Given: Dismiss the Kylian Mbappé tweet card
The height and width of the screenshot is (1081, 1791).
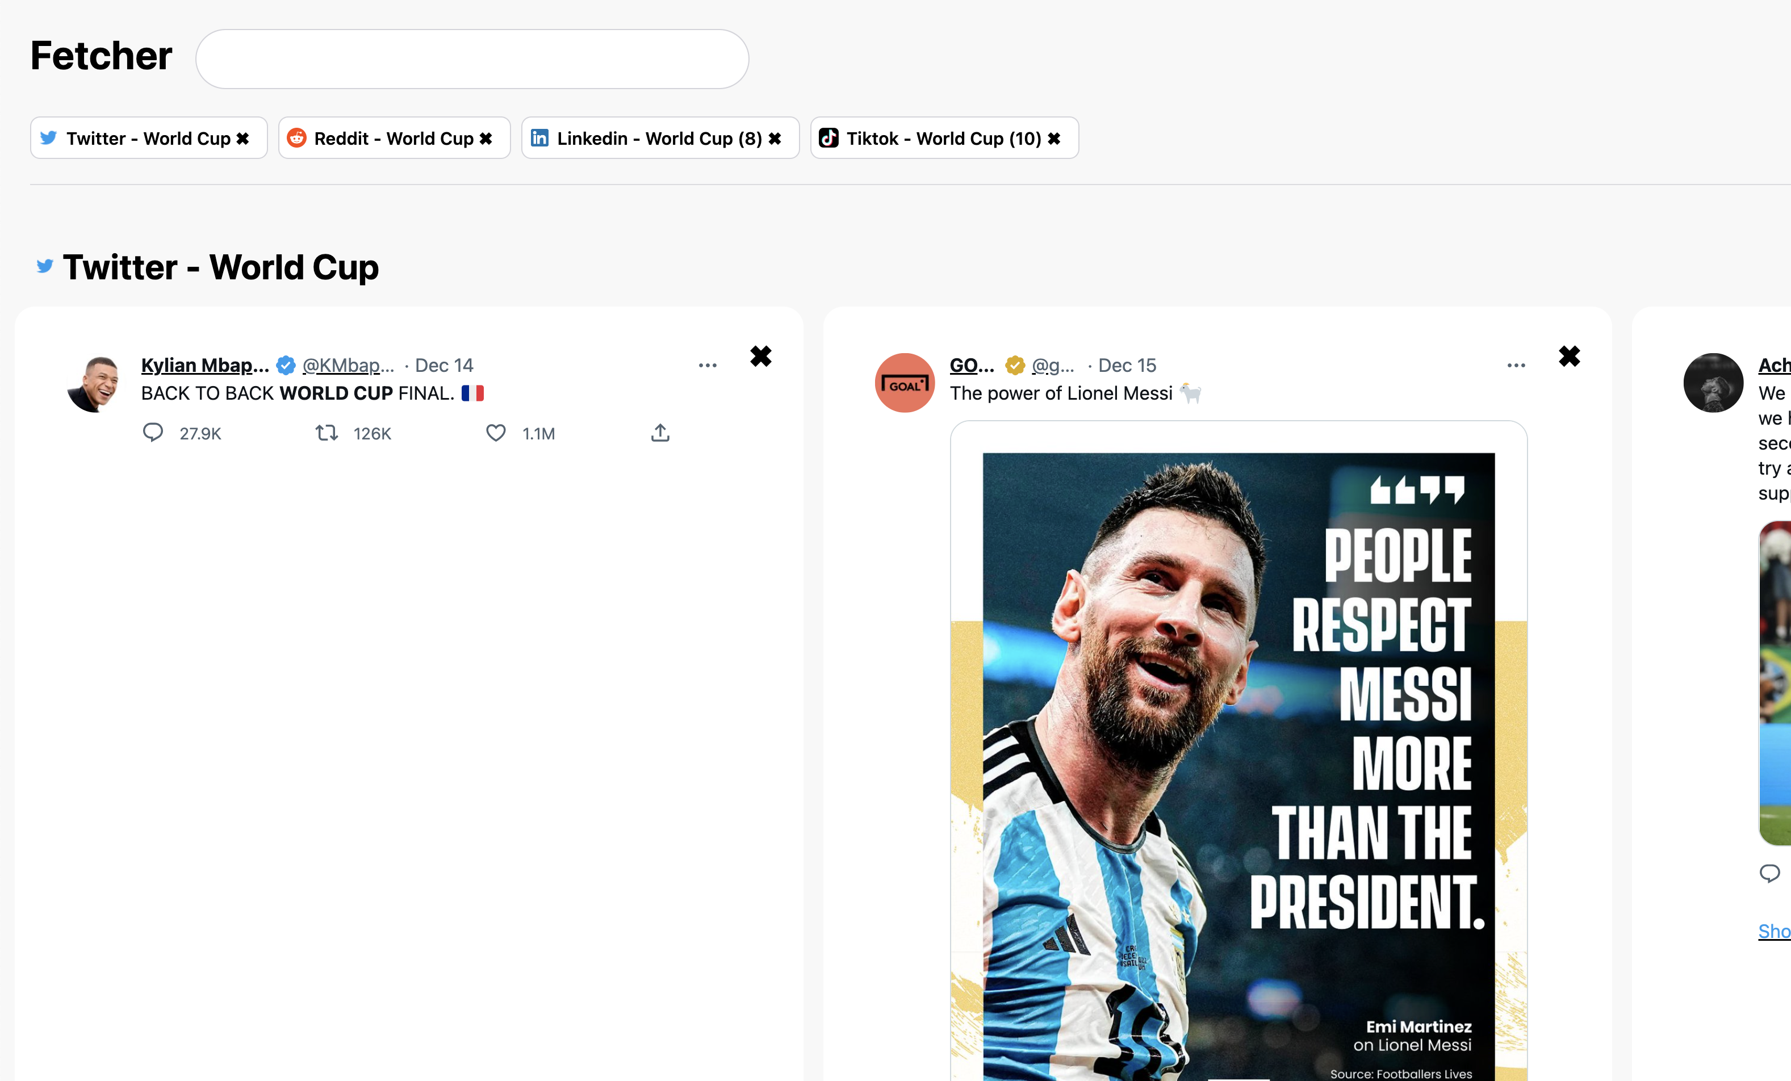Looking at the screenshot, I should [760, 356].
